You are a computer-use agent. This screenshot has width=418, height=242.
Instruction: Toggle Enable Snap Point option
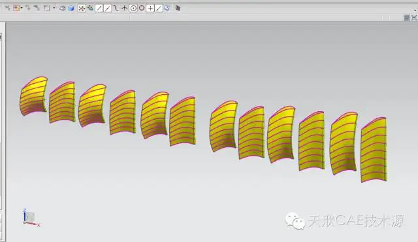coord(82,9)
